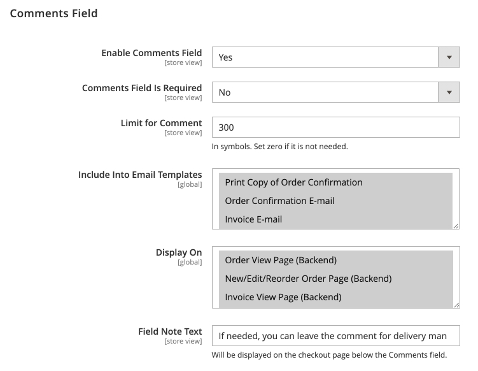The height and width of the screenshot is (371, 478).
Task: Click the Comments Field Is Required arrow
Action: (449, 92)
